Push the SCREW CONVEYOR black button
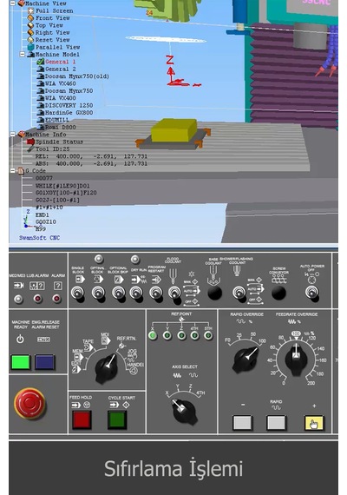 pyautogui.click(x=278, y=293)
